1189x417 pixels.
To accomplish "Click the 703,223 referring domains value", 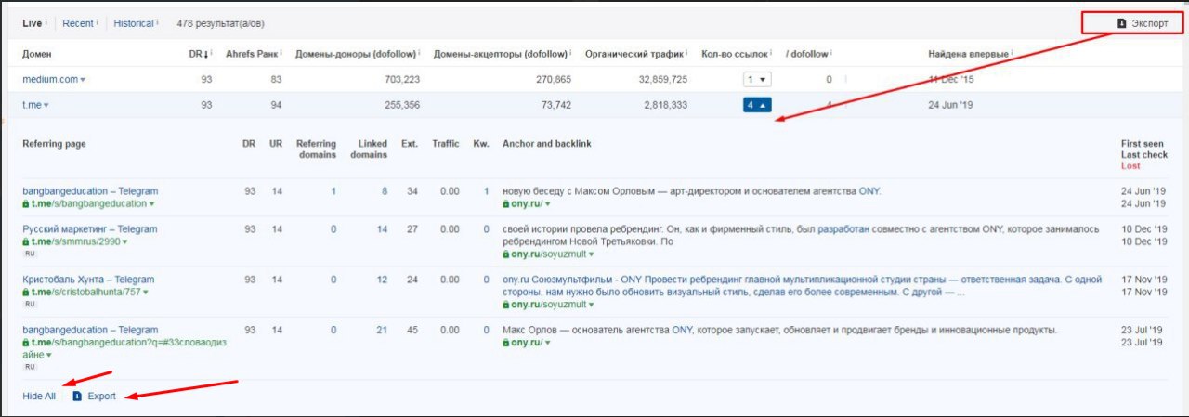I will coord(401,80).
